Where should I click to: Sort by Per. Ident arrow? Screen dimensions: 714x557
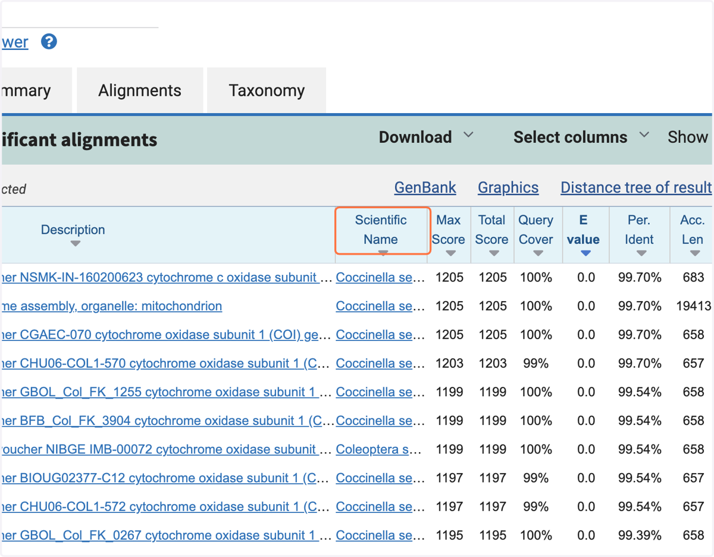click(641, 253)
